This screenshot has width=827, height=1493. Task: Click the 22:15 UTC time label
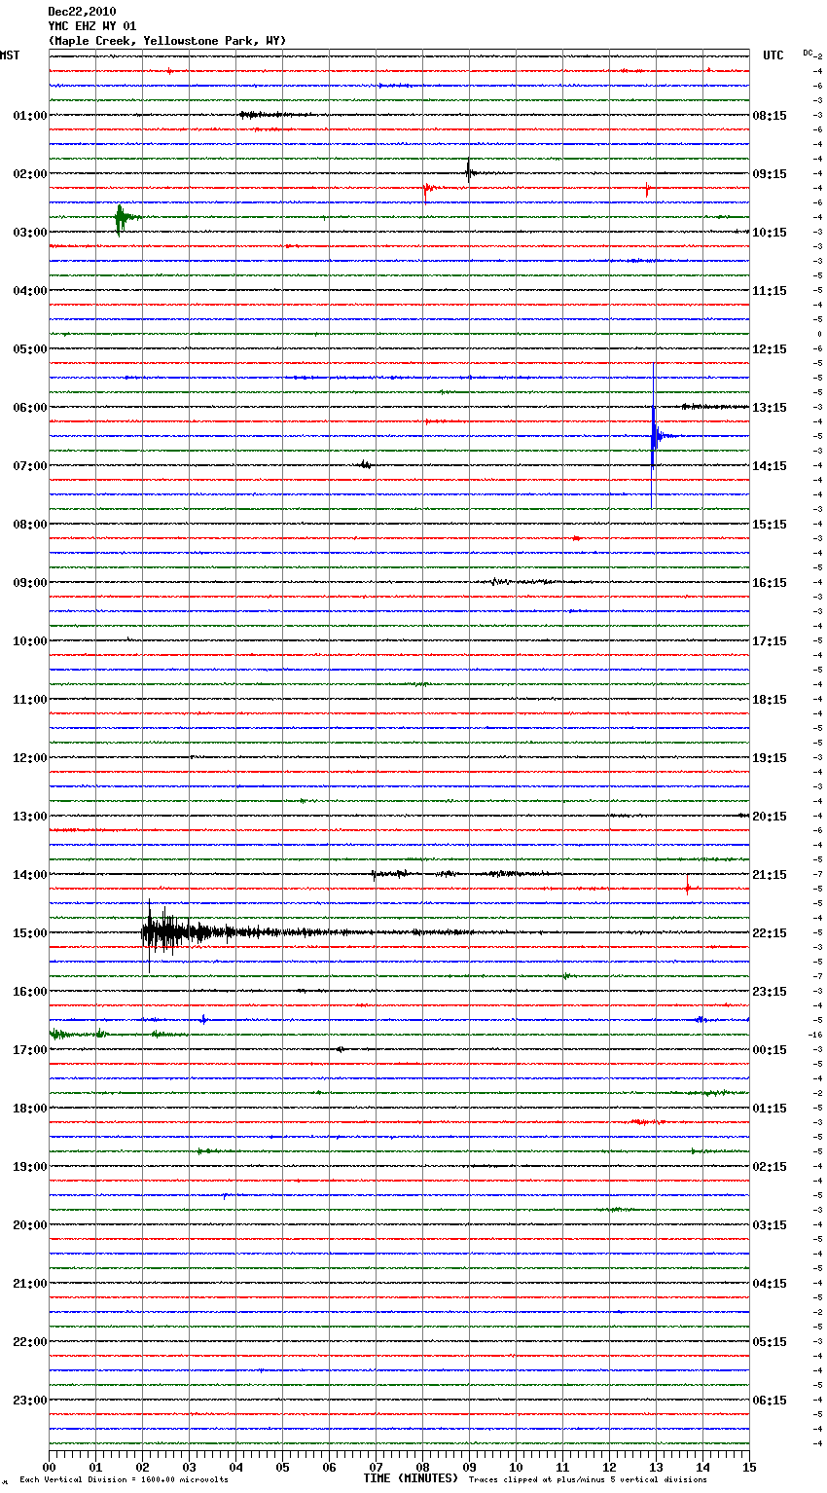[x=770, y=933]
